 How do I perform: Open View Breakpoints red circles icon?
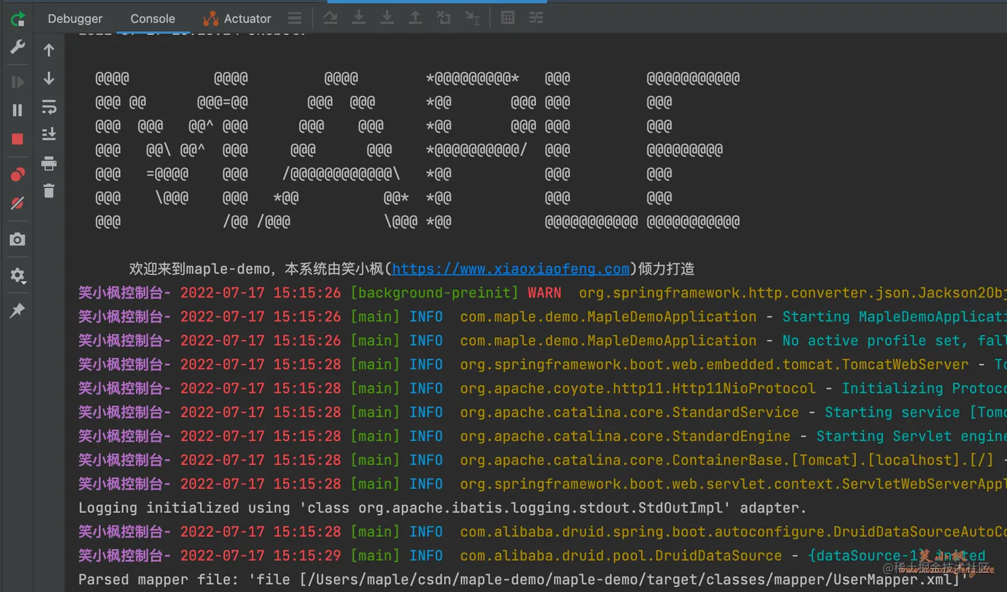coord(18,174)
